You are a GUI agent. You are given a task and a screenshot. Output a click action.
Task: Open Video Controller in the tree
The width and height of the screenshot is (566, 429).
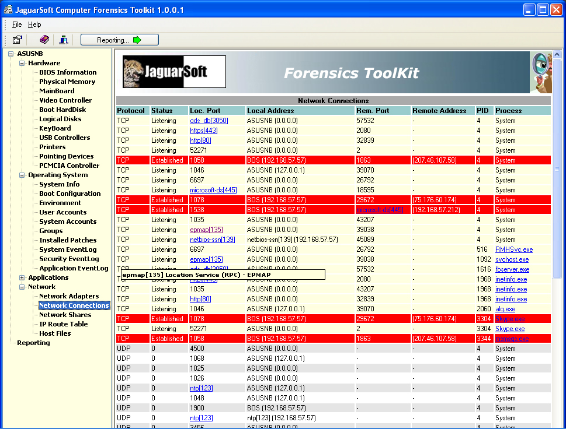click(65, 100)
